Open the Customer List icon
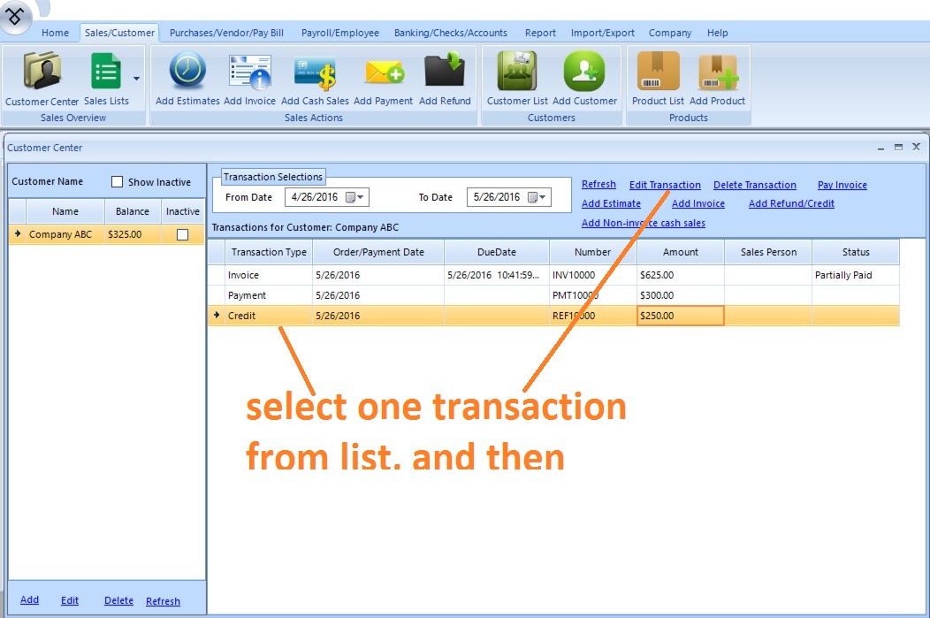The height and width of the screenshot is (618, 930). click(x=517, y=72)
